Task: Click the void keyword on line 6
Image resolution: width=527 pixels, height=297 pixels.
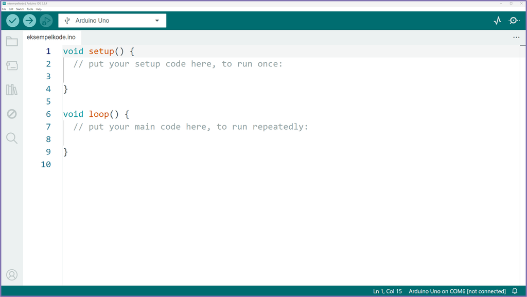Action: (73, 114)
